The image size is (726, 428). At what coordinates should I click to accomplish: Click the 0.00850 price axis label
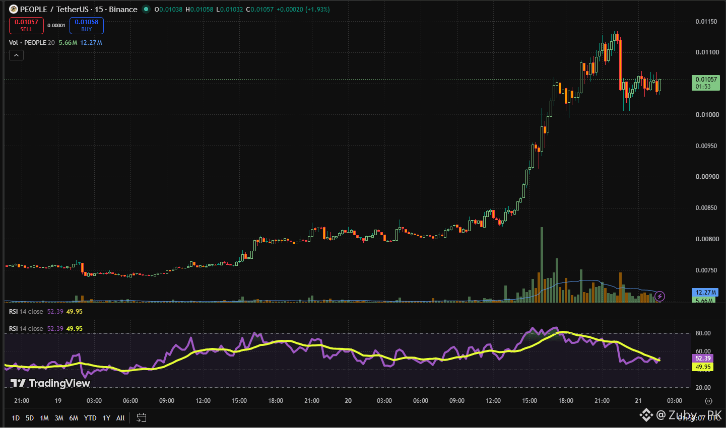pyautogui.click(x=706, y=208)
